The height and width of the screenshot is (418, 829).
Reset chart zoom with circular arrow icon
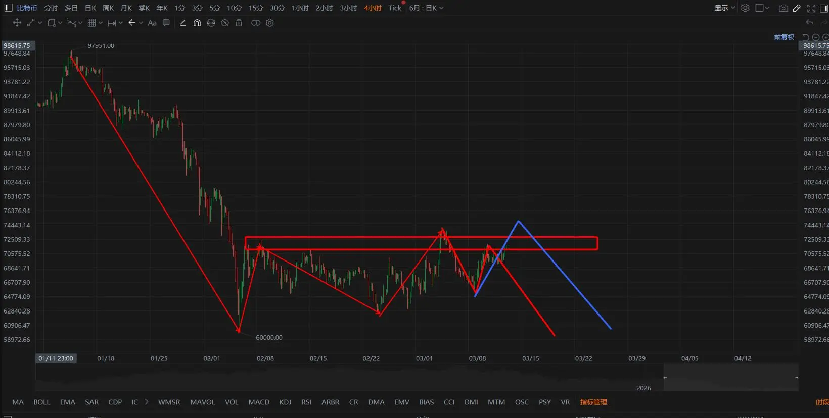click(x=806, y=37)
